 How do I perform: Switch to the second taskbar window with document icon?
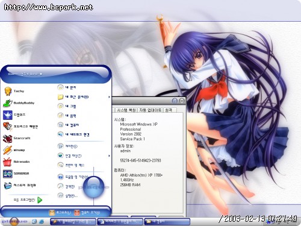(x=120, y=222)
